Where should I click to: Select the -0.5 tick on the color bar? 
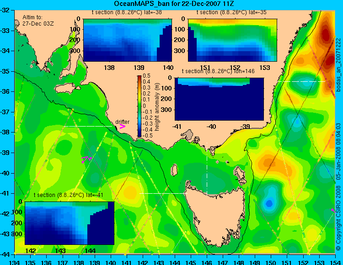pyautogui.click(x=146, y=135)
